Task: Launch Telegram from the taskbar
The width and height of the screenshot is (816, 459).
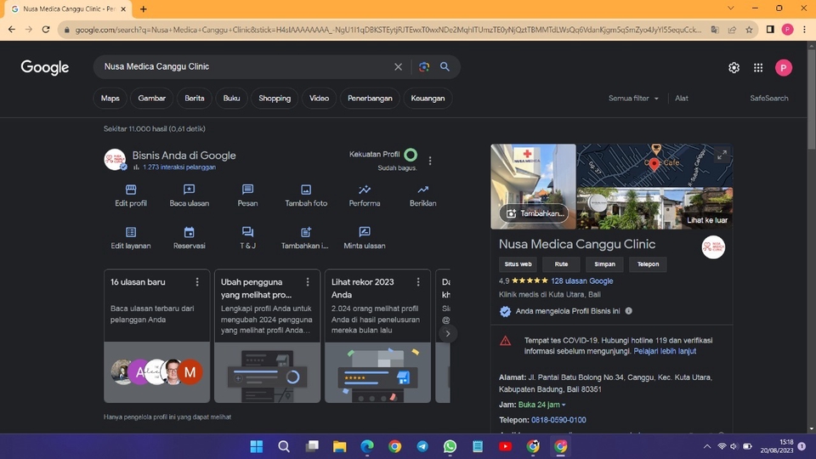Action: (x=422, y=446)
